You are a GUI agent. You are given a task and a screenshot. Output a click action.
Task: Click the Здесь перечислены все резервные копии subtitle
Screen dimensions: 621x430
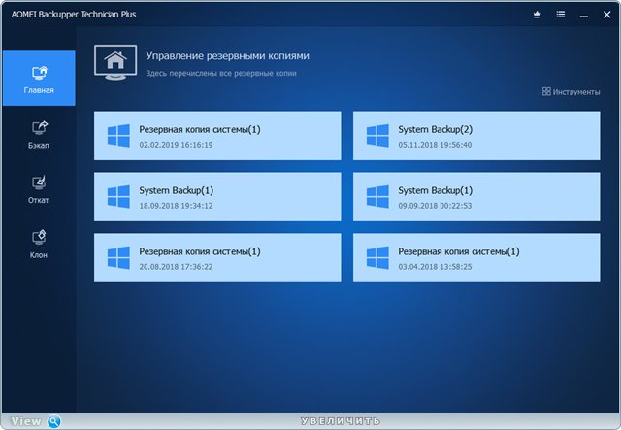[x=221, y=74]
